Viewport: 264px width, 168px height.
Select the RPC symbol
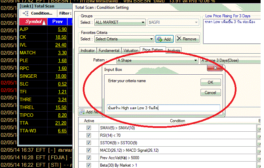(x=24, y=68)
